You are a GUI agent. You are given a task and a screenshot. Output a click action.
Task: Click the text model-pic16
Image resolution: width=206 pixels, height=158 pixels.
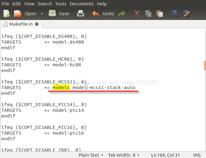click(x=68, y=133)
